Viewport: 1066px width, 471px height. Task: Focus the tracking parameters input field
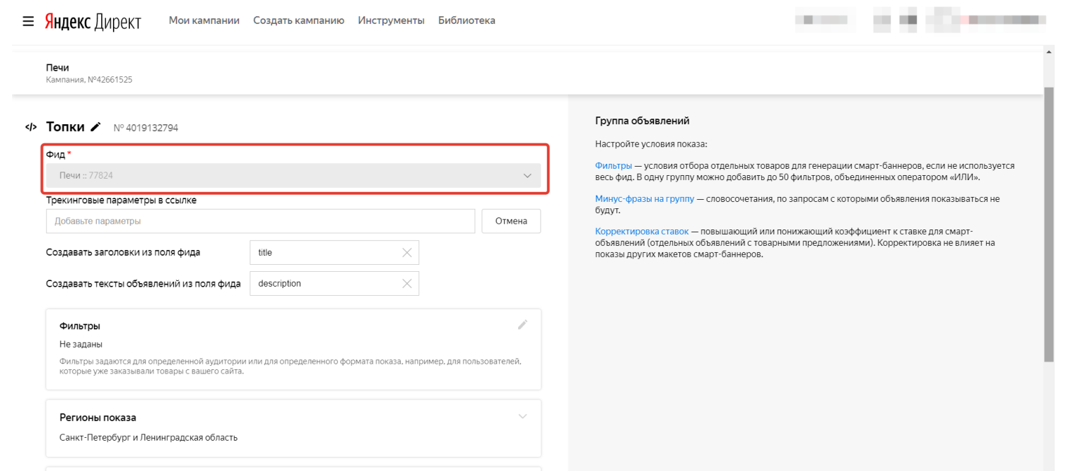click(x=260, y=221)
